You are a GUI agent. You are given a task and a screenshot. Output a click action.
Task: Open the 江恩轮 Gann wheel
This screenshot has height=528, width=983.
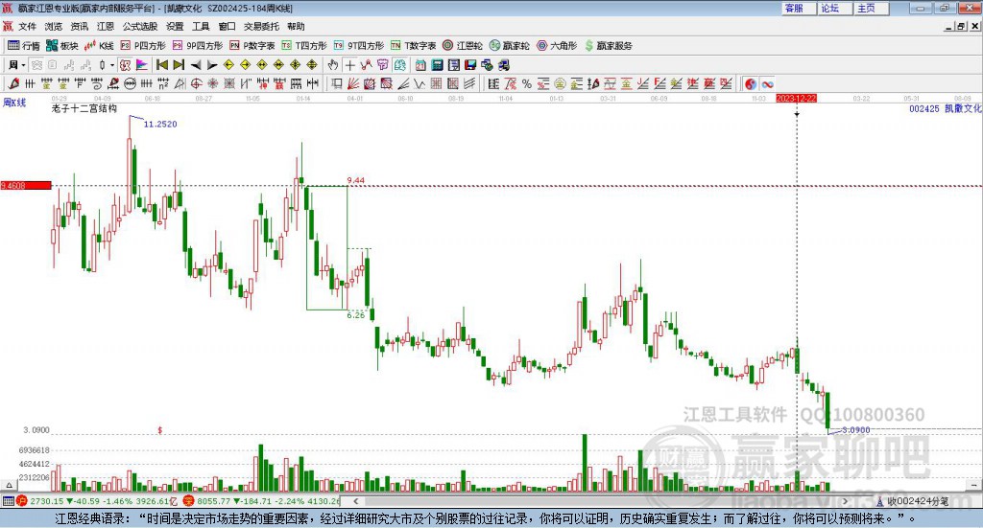[x=463, y=46]
